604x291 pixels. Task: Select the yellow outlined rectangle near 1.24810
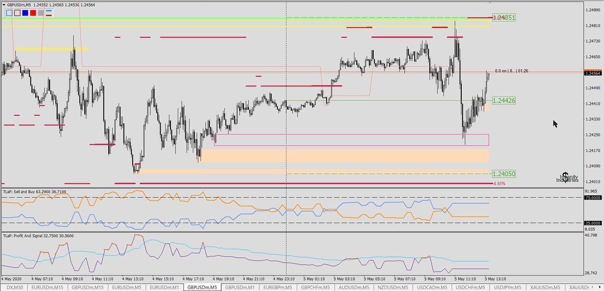245,23
